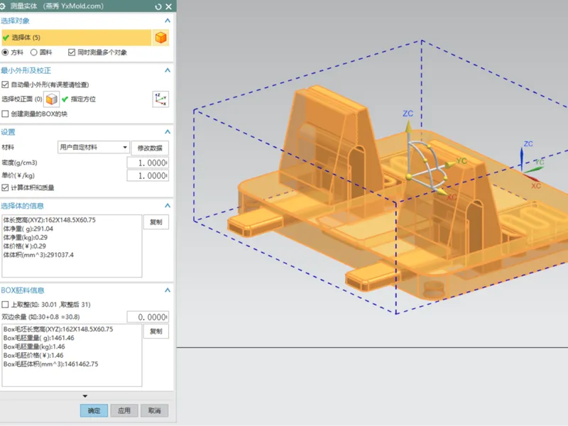Image resolution: width=568 pixels, height=426 pixels.
Task: Click the YC axis arrow handle on triad
Action: (449, 165)
